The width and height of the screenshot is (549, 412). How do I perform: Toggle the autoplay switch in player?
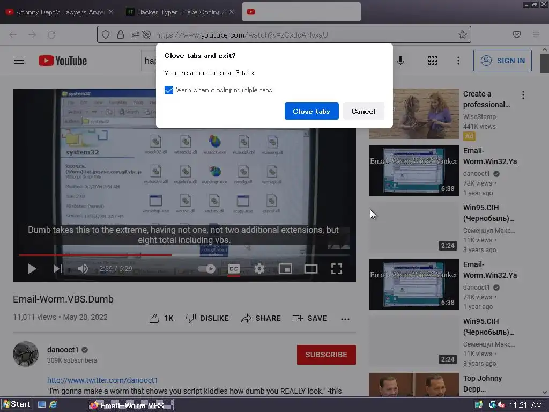click(206, 269)
